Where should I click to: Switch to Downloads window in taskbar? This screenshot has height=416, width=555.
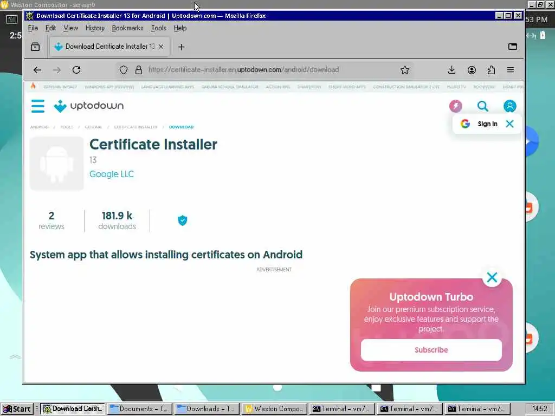pos(206,409)
